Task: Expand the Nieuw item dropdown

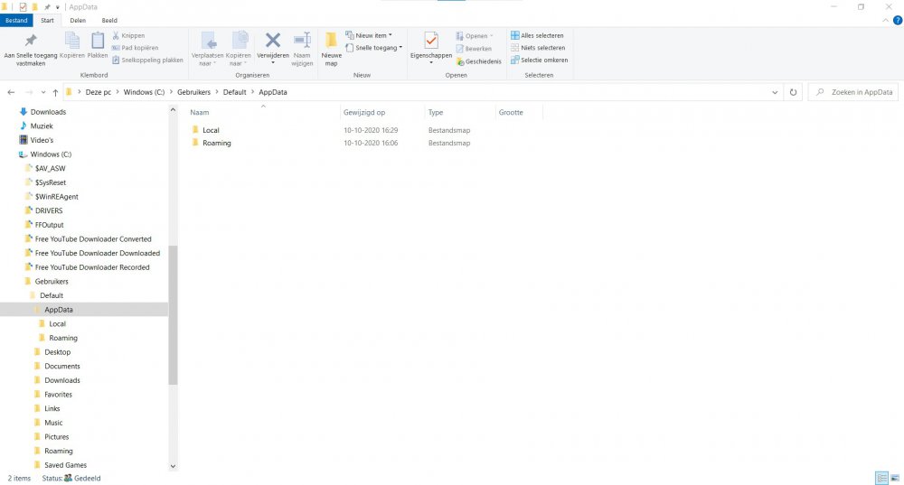Action: click(x=373, y=36)
